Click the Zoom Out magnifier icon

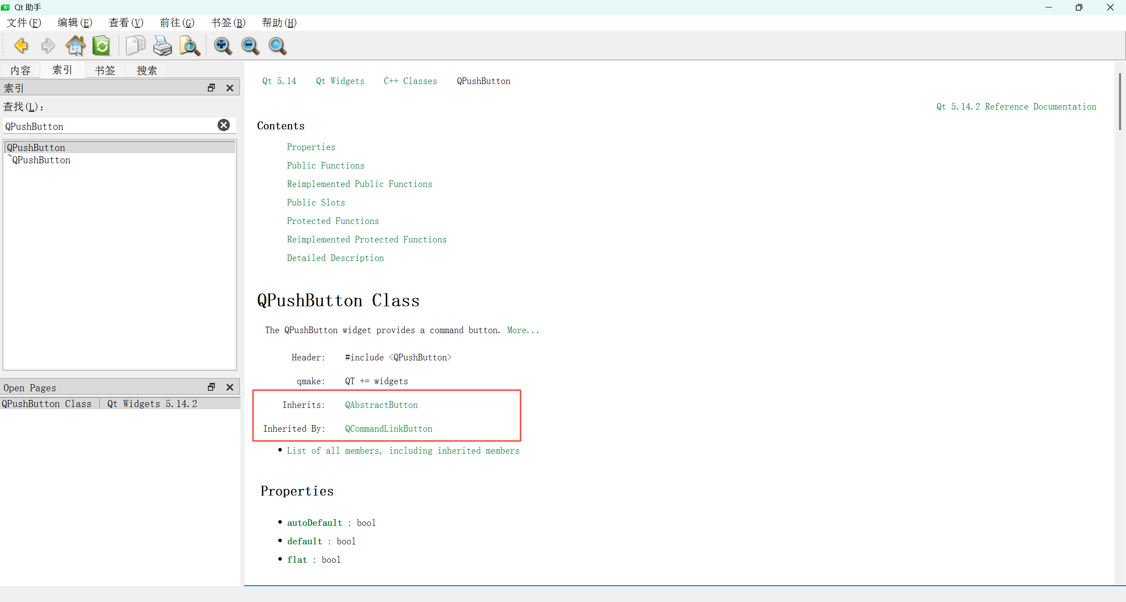[x=250, y=46]
